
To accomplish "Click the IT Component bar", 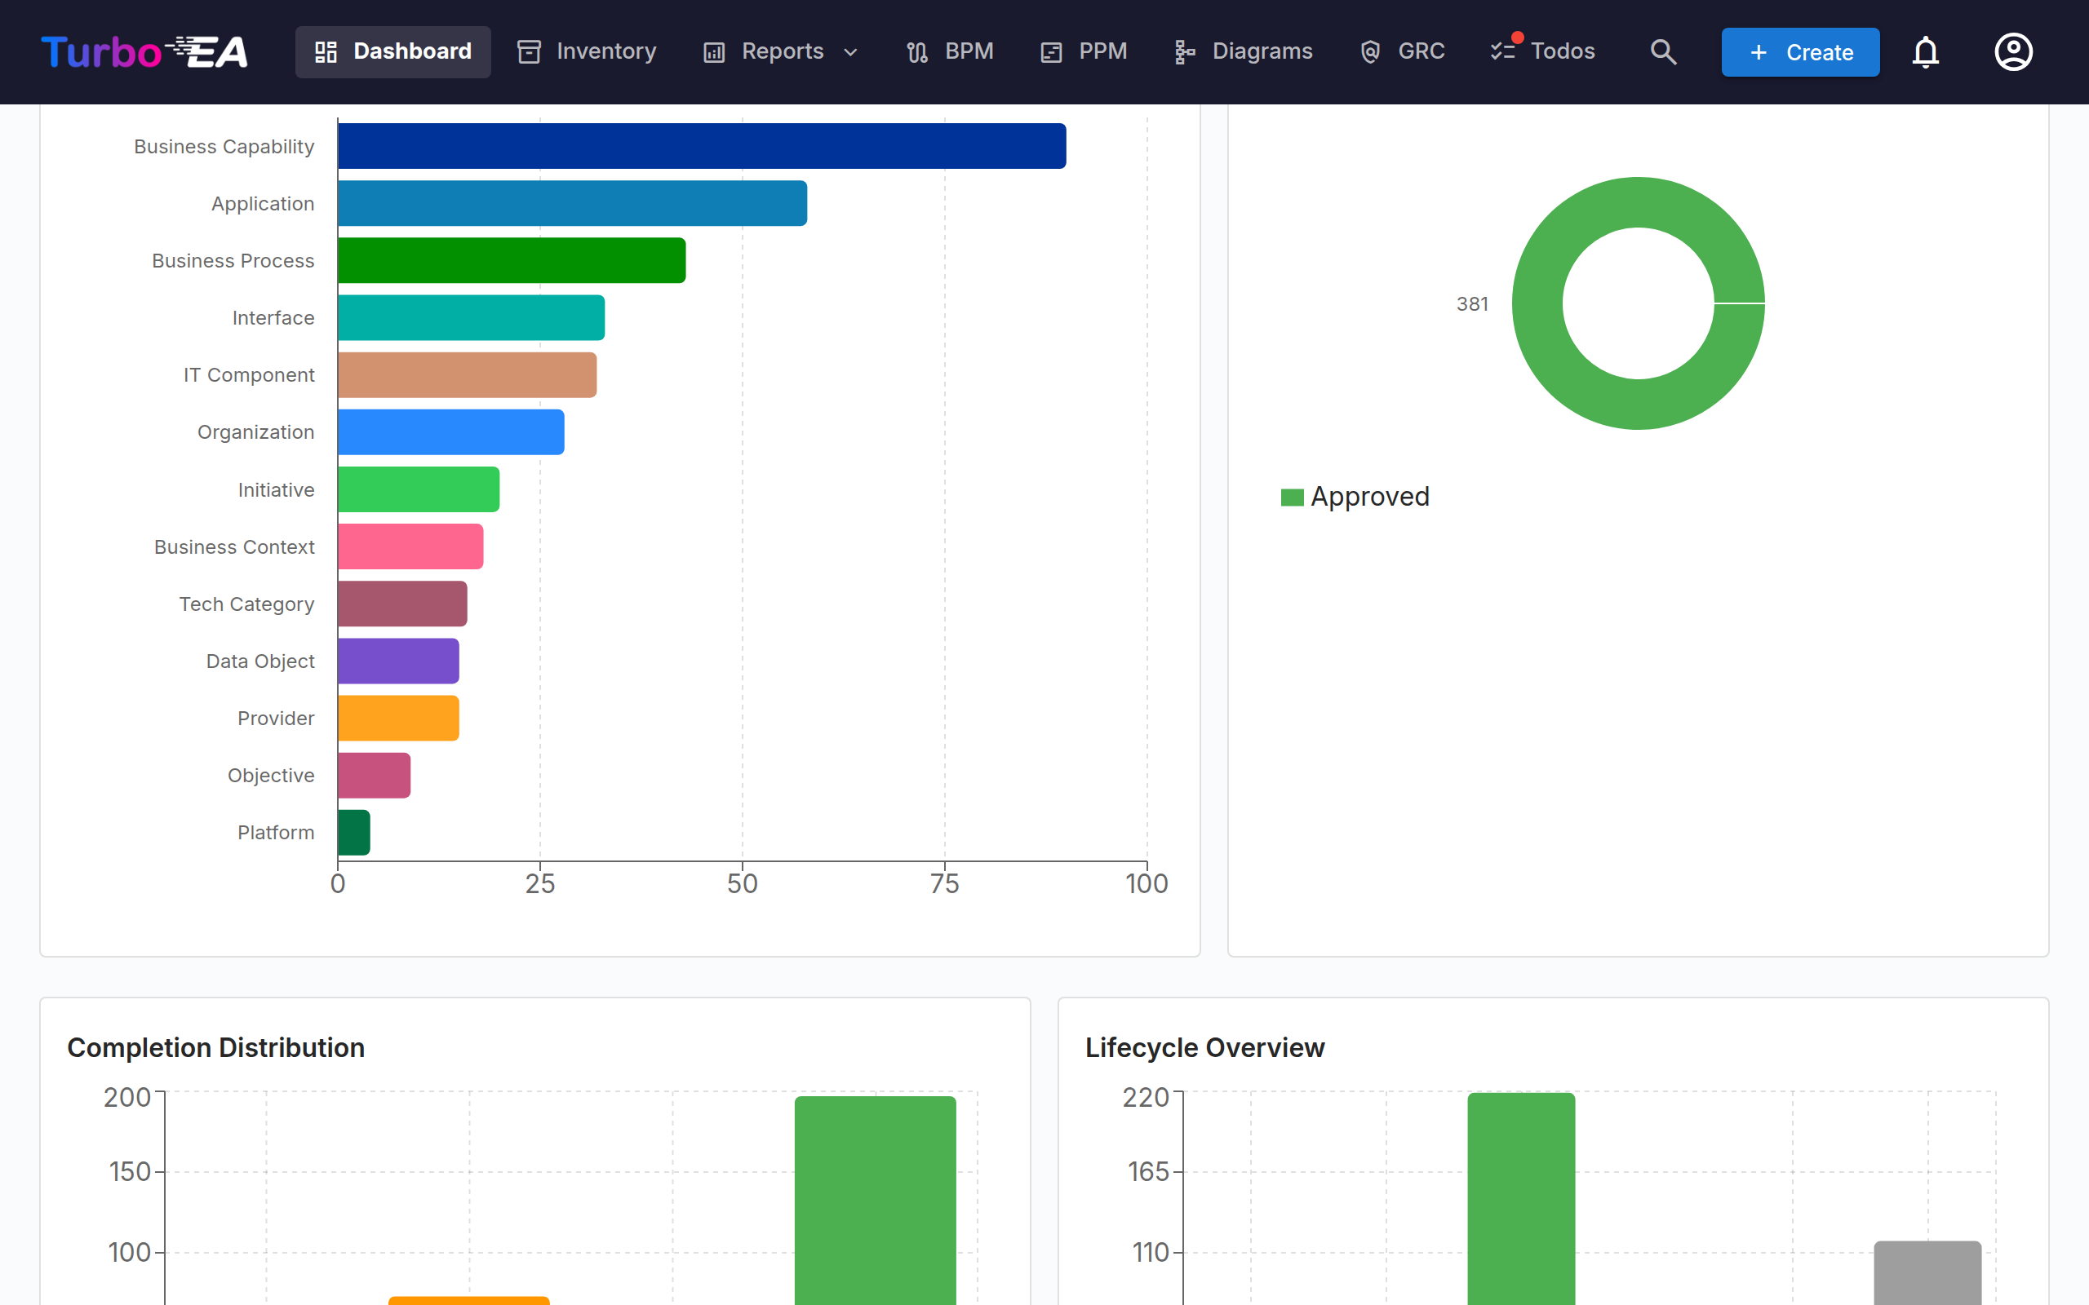I will pyautogui.click(x=467, y=374).
